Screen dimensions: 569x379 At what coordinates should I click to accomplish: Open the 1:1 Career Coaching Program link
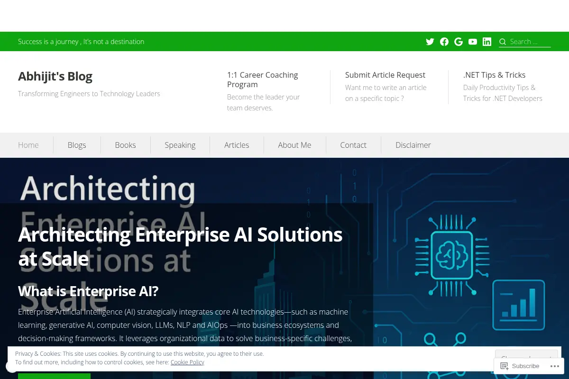click(263, 80)
